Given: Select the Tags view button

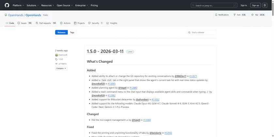Looking at the screenshot, I should (x=72, y=32).
